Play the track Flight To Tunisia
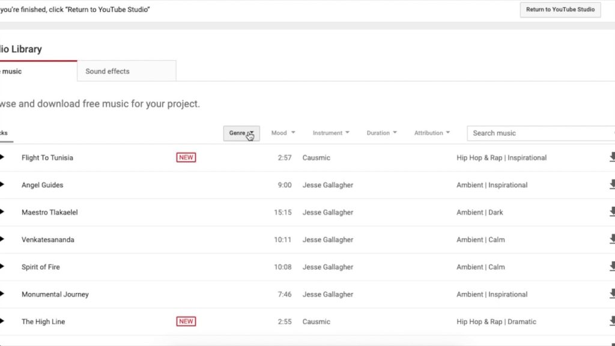 point(4,157)
